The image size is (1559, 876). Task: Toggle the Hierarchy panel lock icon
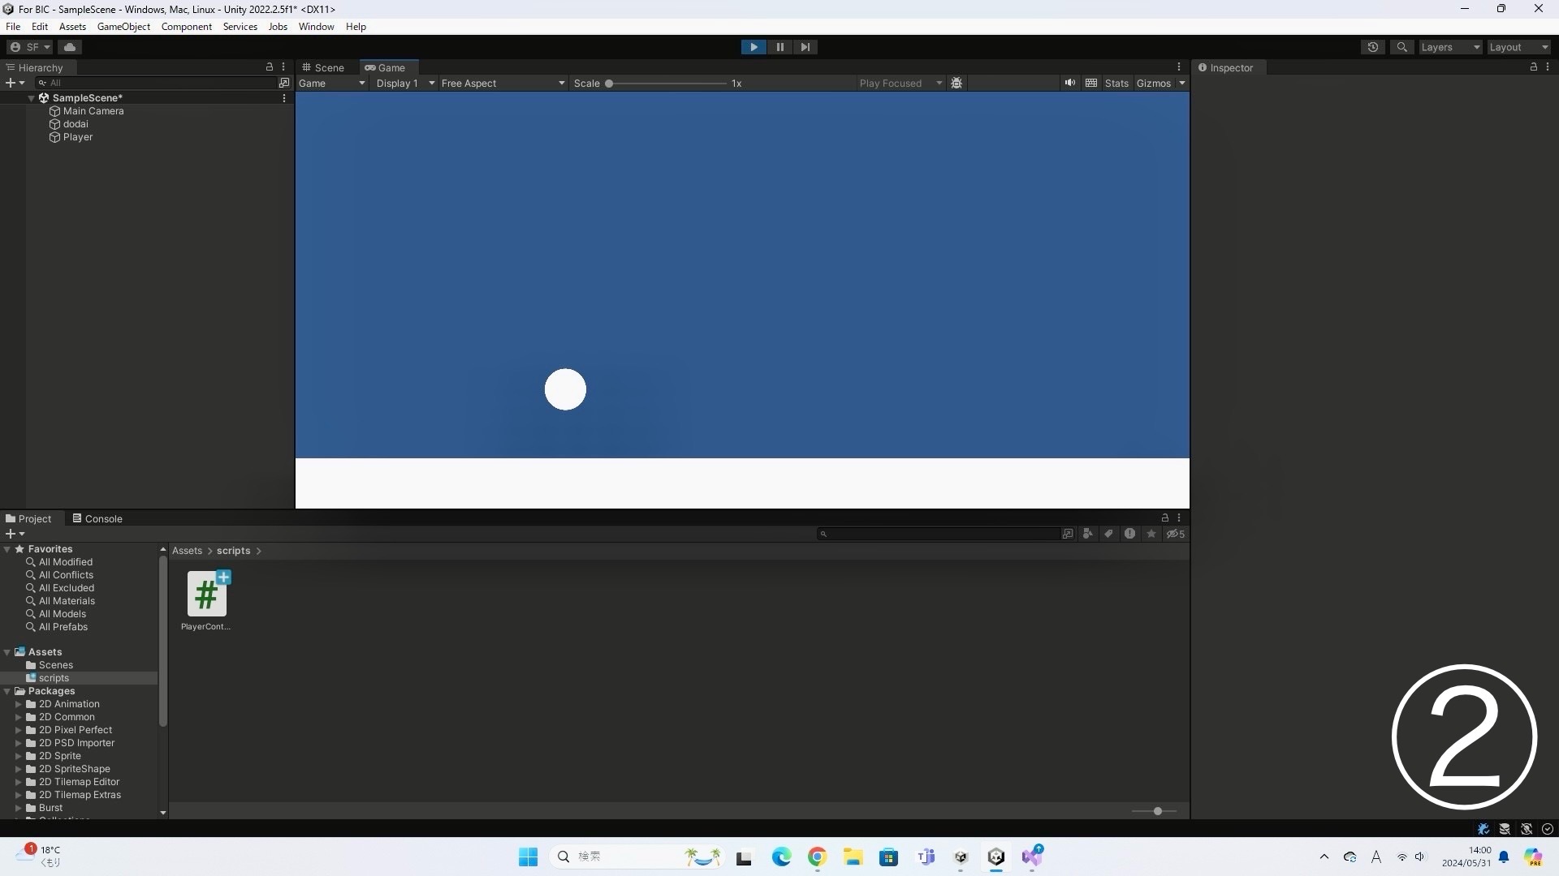[270, 67]
